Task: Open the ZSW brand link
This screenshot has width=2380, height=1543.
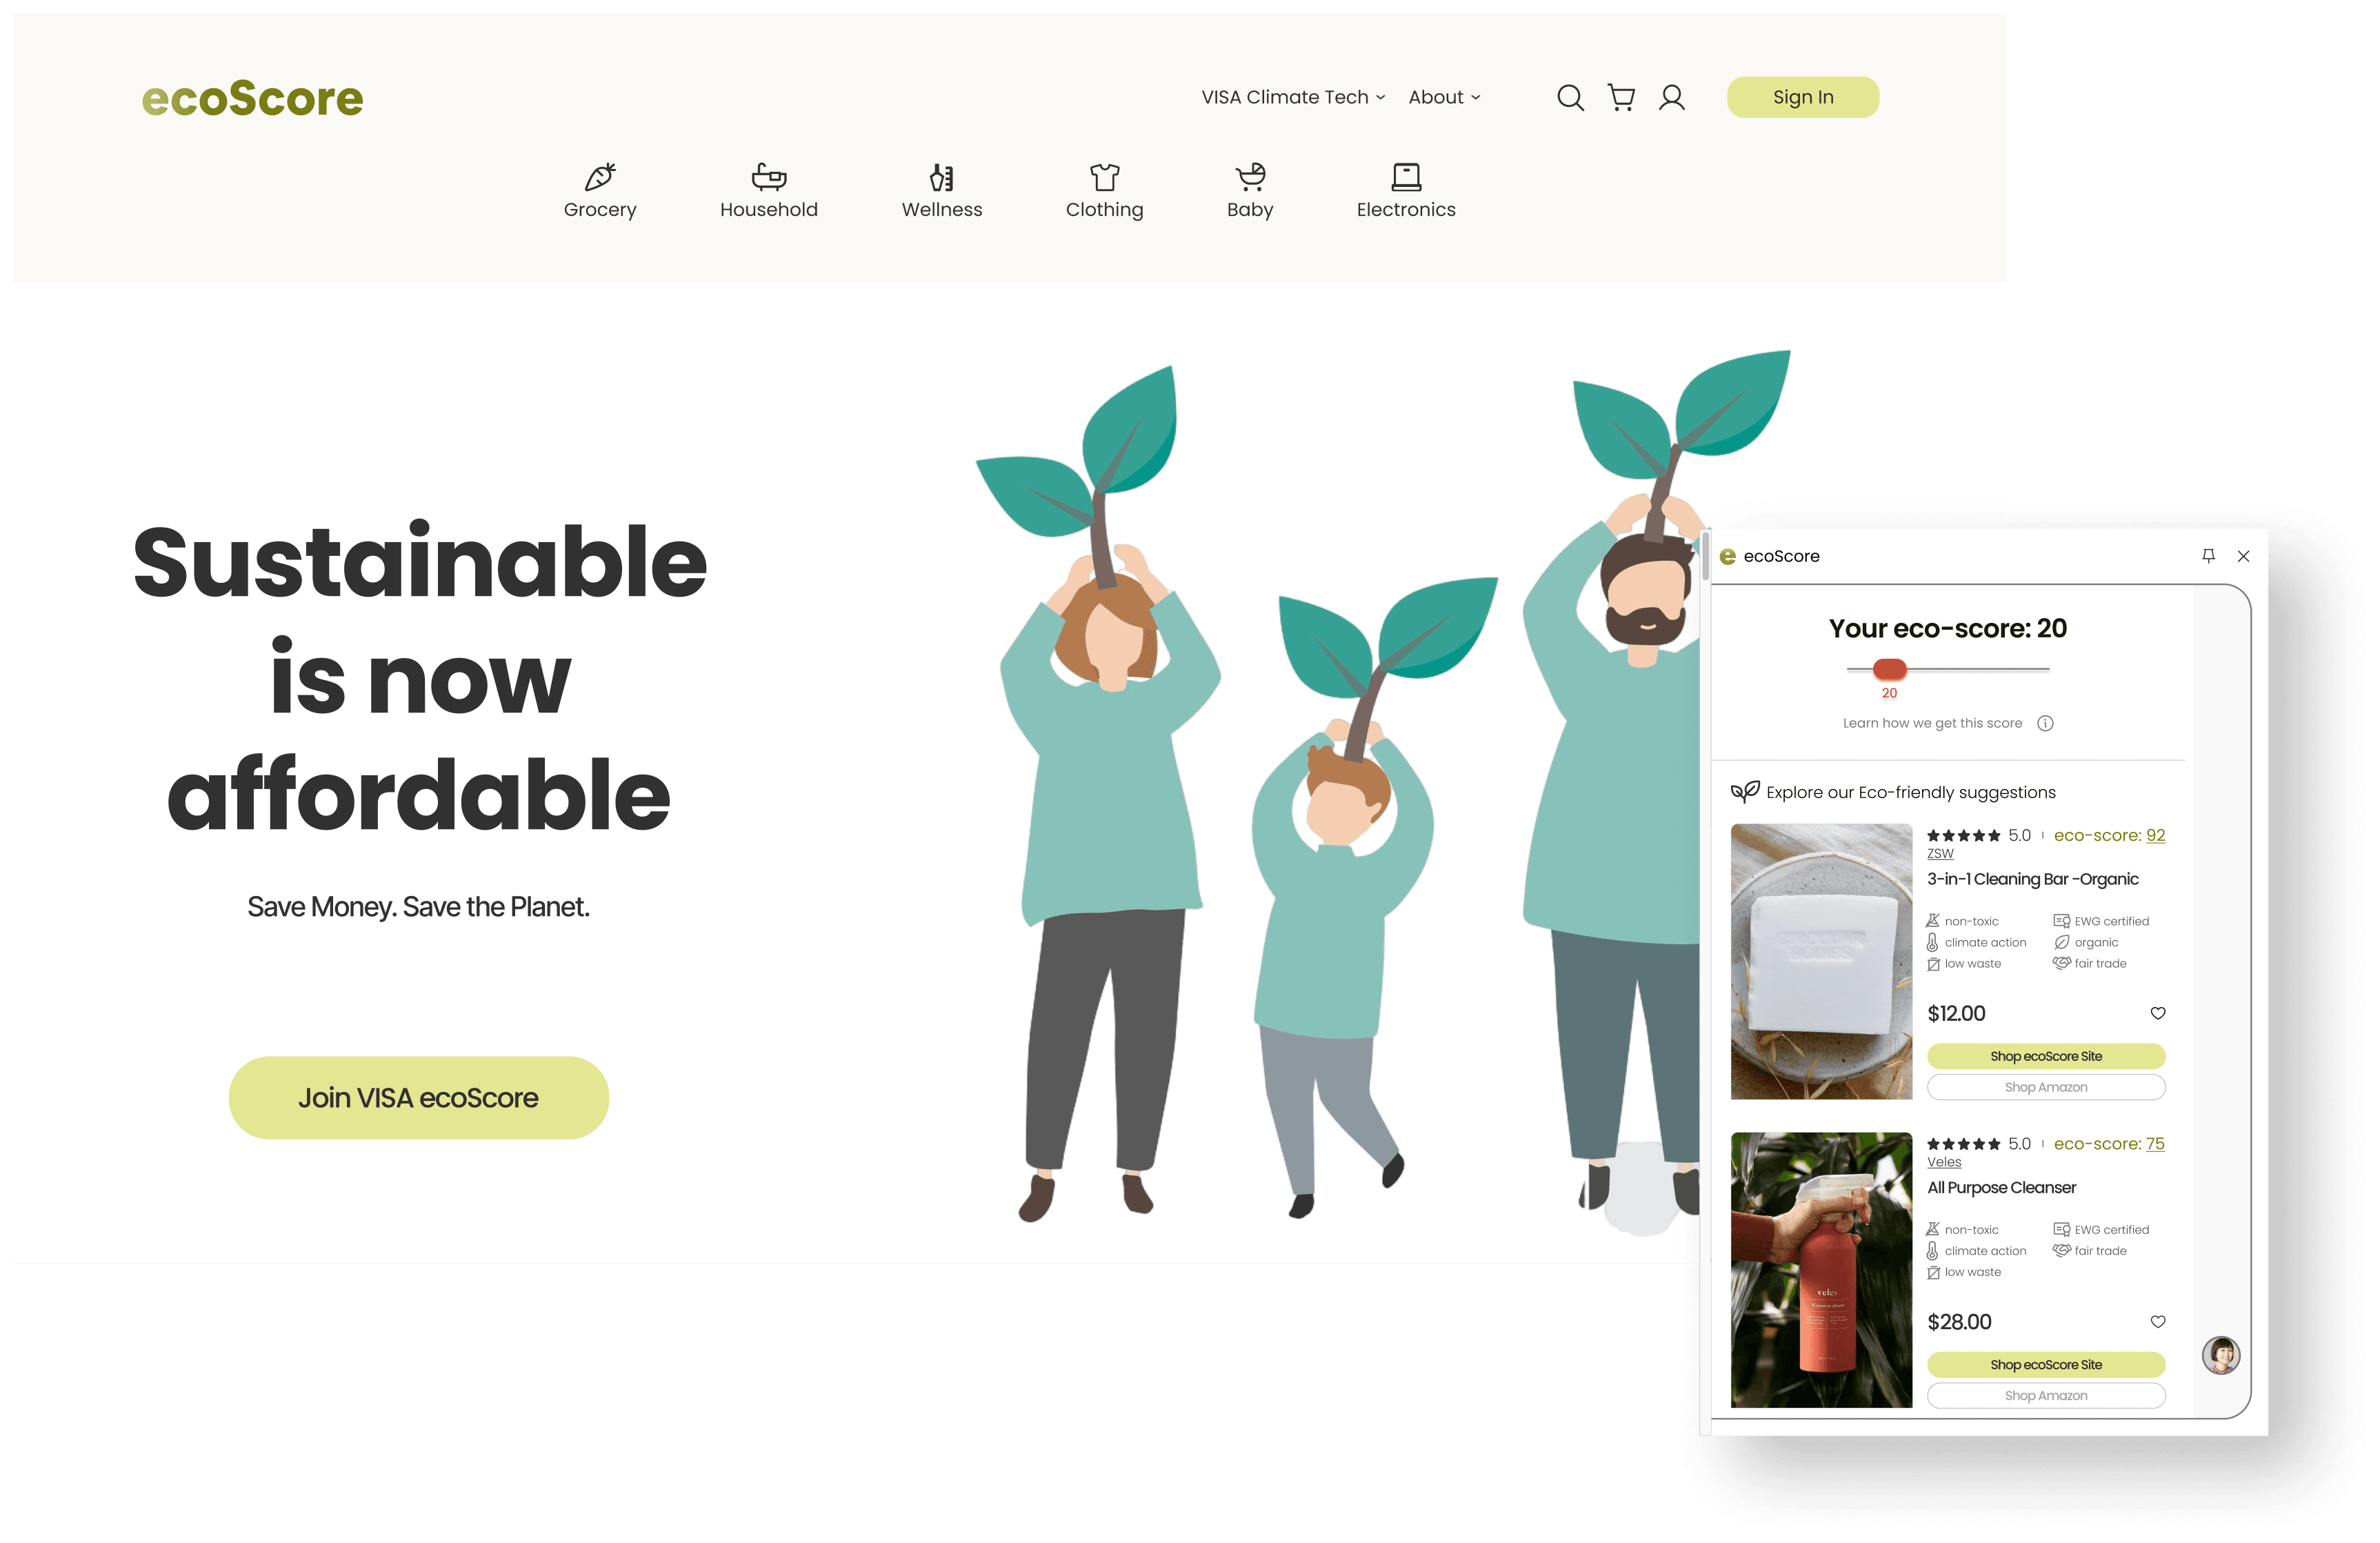Action: tap(1940, 853)
